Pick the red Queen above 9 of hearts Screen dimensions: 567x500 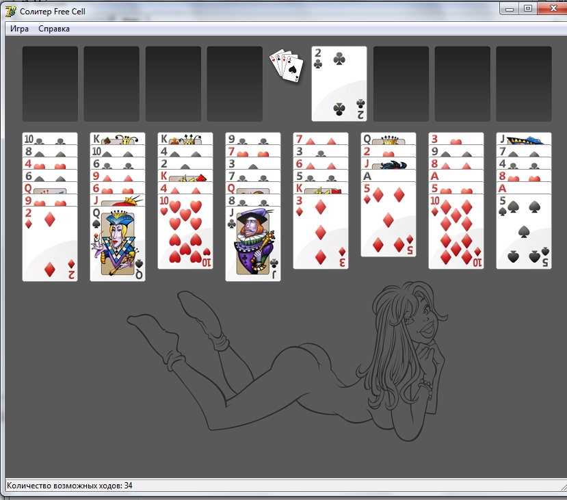(50, 188)
